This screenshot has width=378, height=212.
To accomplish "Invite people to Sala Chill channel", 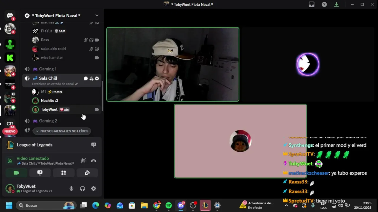I will click(x=91, y=78).
